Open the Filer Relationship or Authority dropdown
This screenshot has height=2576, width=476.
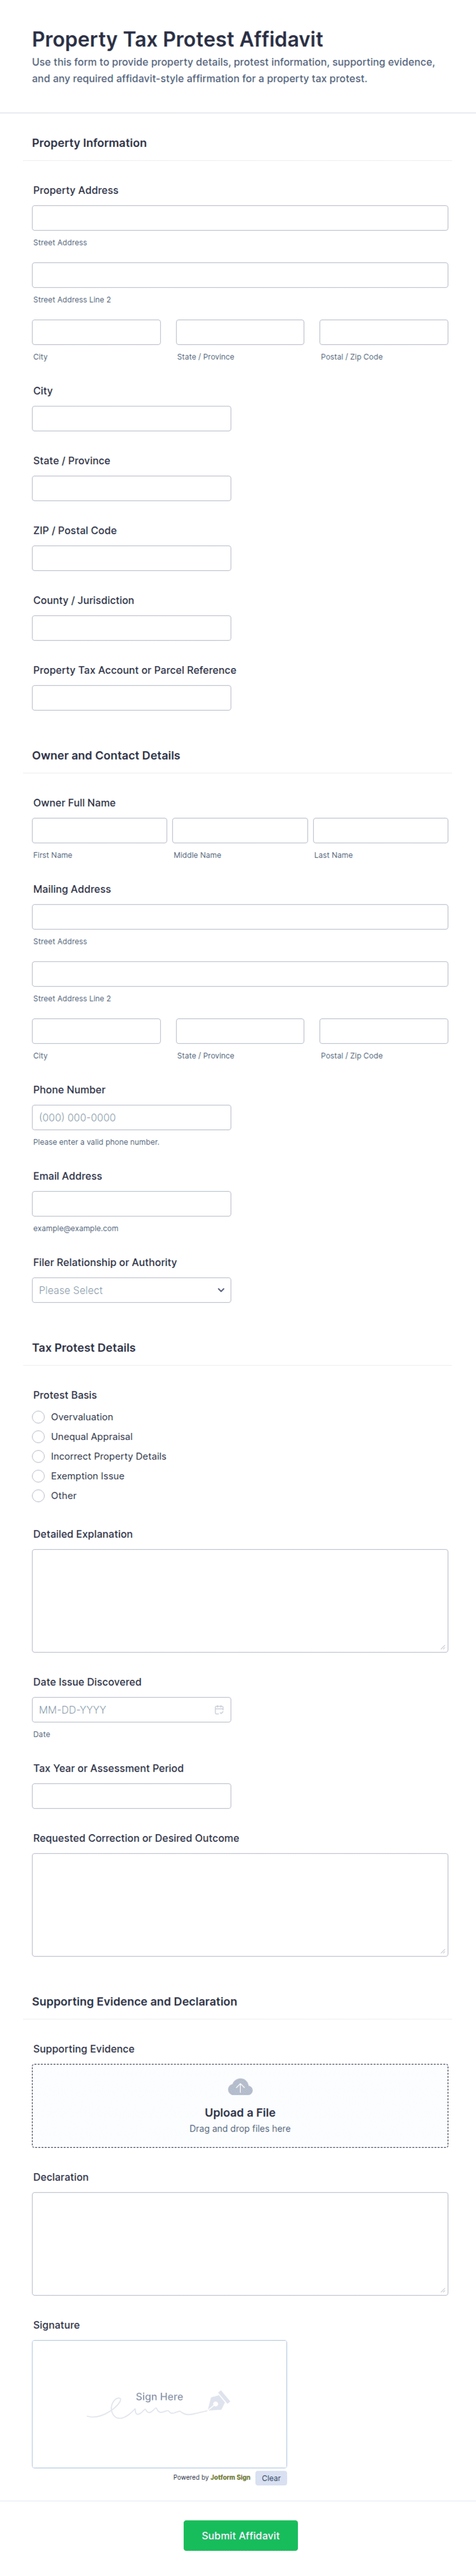131,1290
